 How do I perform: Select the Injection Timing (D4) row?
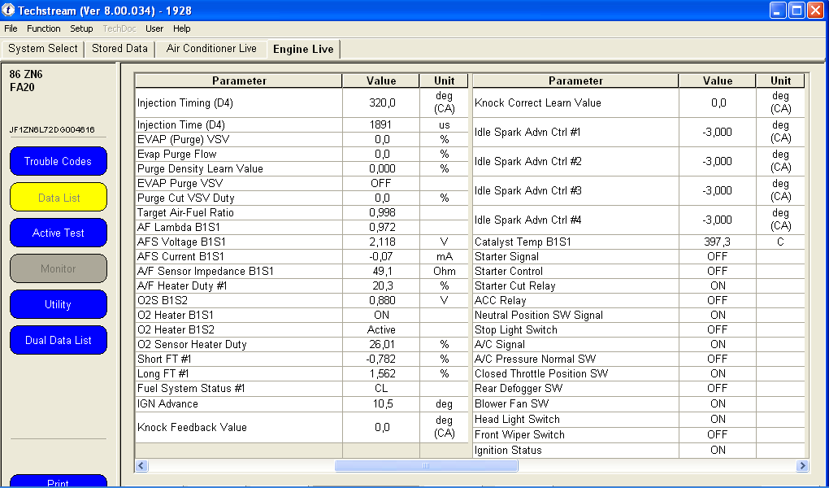tap(238, 103)
